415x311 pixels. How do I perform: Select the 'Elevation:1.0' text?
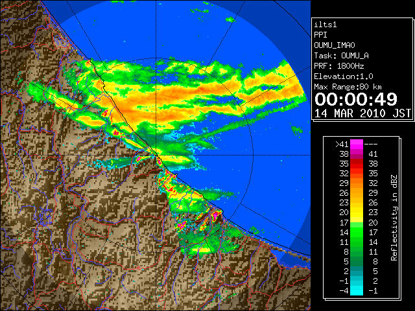click(x=344, y=76)
